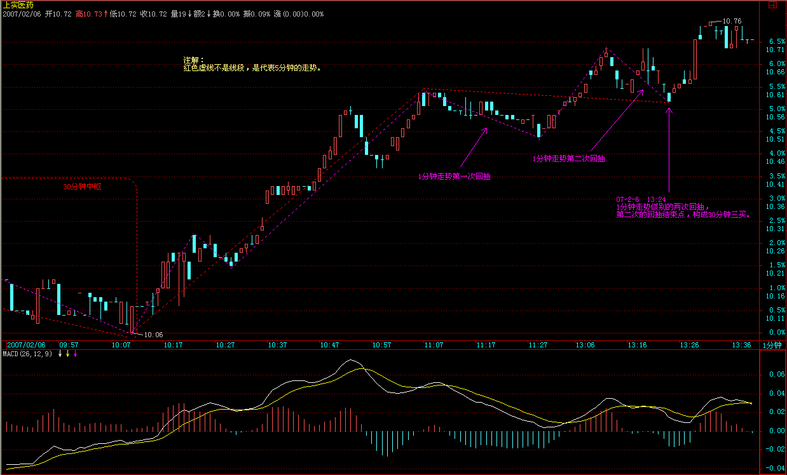Click the 10:47 time axis marker
Image resolution: width=787 pixels, height=475 pixels.
coord(329,345)
